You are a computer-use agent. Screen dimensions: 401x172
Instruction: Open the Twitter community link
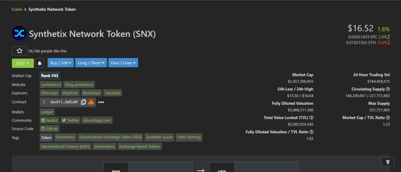(x=70, y=121)
